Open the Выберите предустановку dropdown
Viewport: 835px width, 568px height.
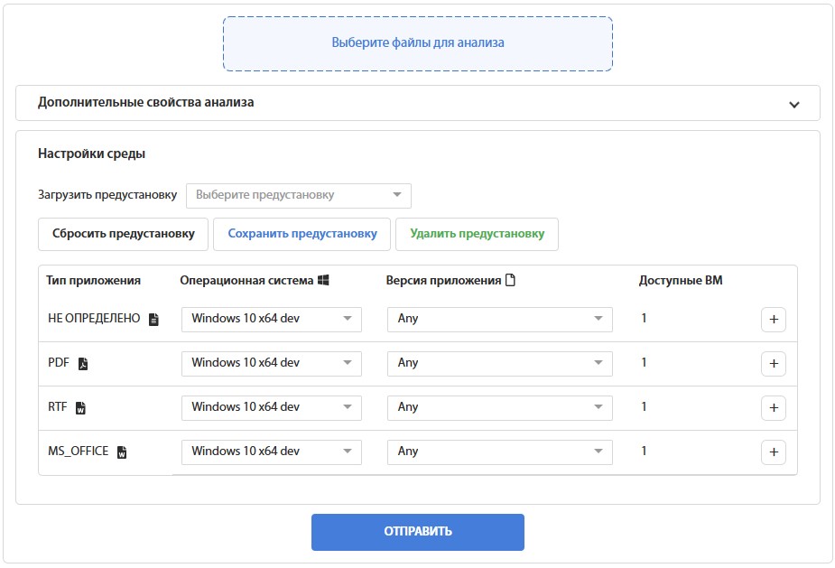pyautogui.click(x=298, y=195)
